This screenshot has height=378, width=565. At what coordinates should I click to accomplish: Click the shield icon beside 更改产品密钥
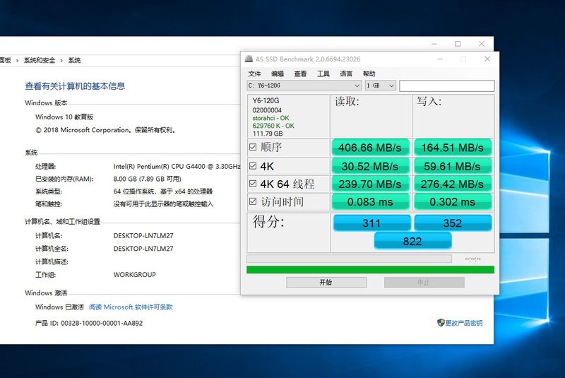441,322
